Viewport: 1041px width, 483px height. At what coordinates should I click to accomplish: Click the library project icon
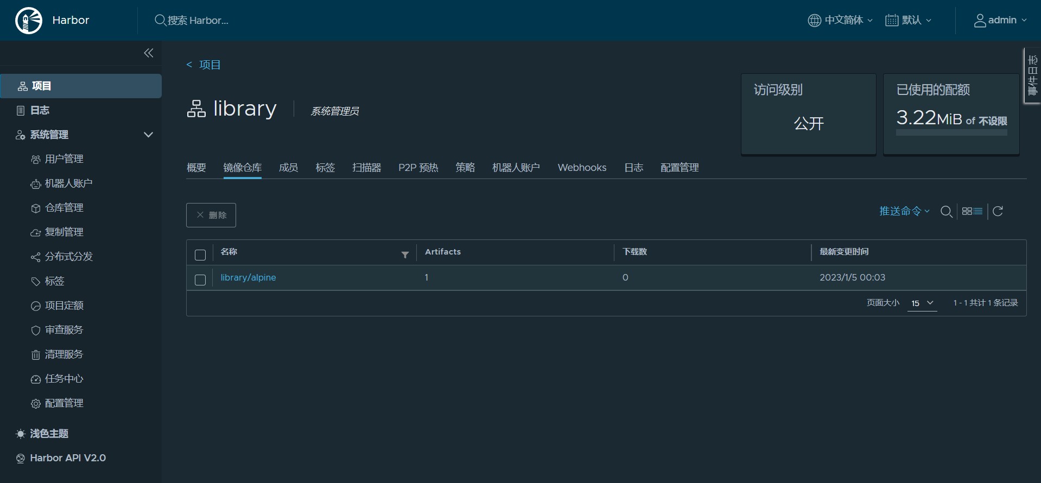(196, 109)
